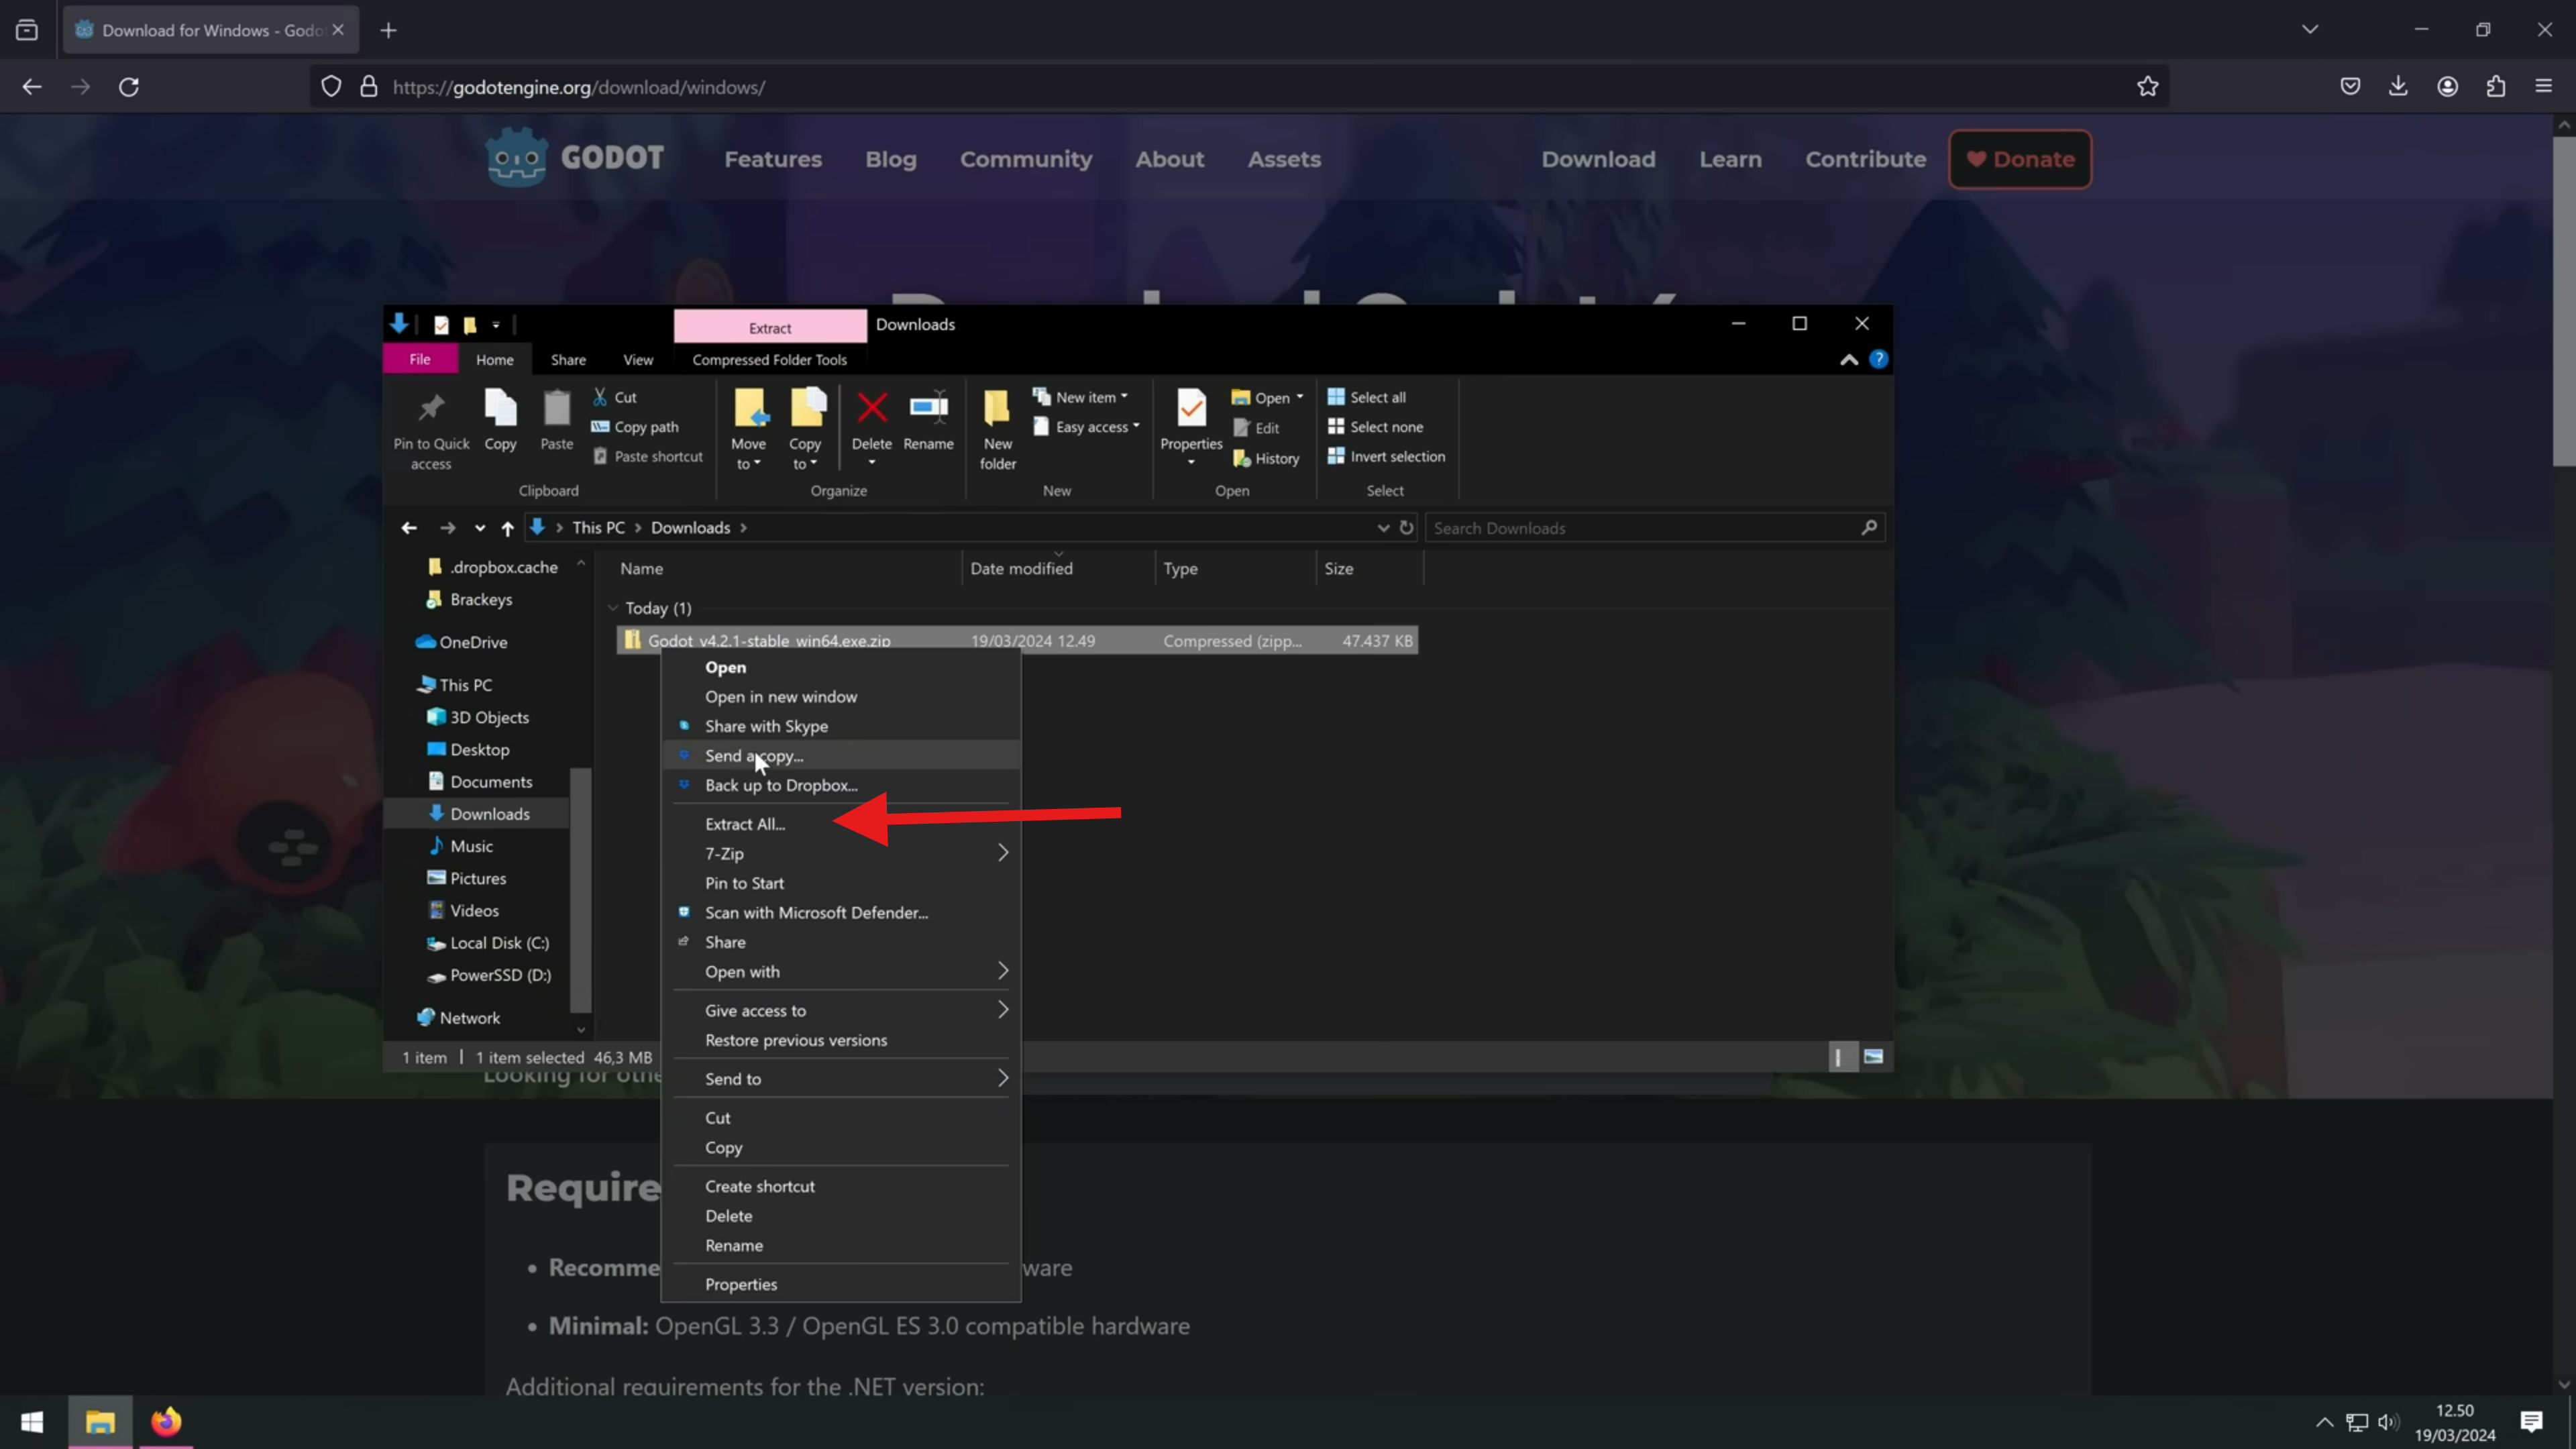Click the Donate button
Viewport: 2576px width, 1449px height.
pos(2019,159)
